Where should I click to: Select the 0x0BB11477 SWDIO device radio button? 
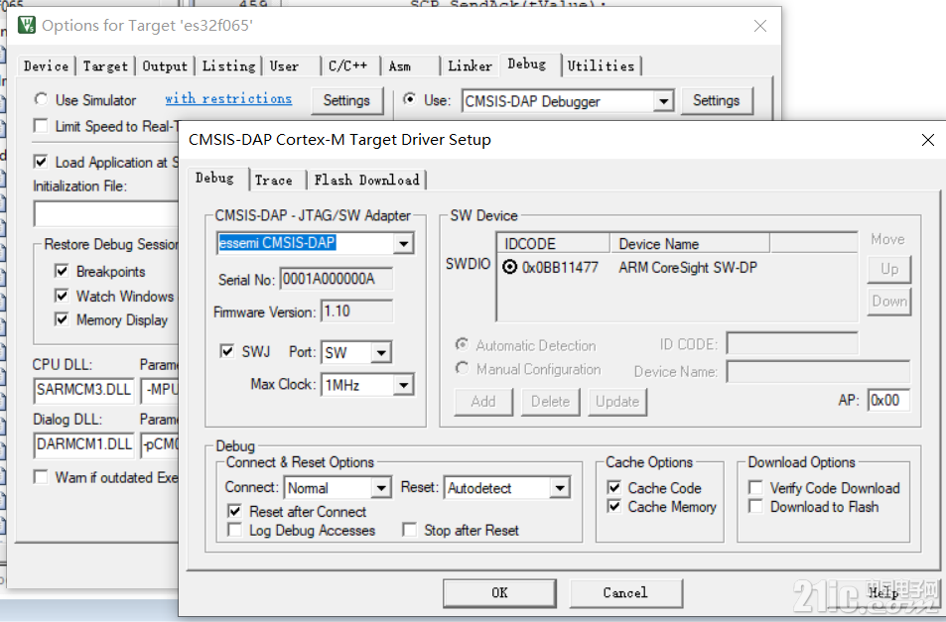(510, 267)
